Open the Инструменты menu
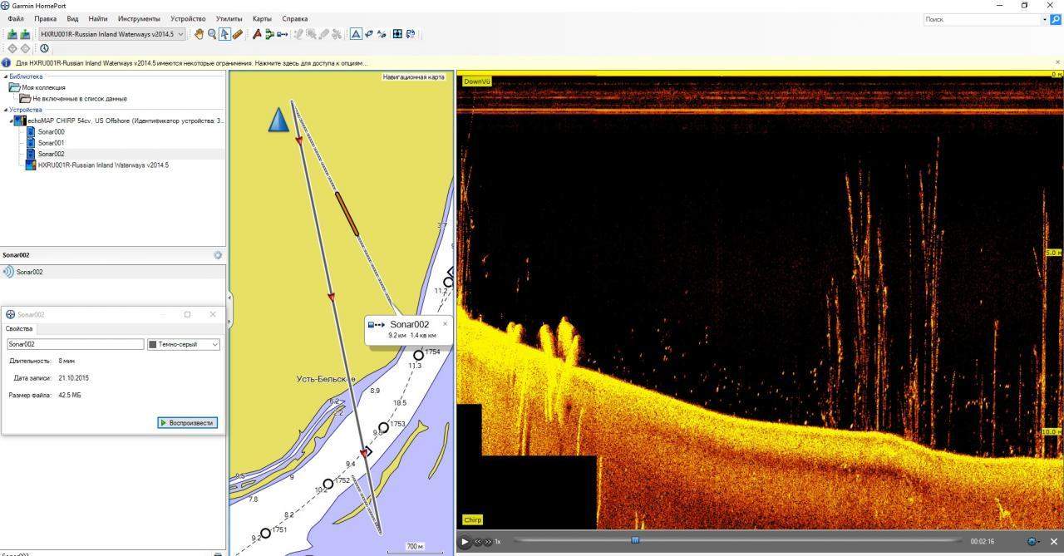The image size is (1064, 556). [x=139, y=18]
